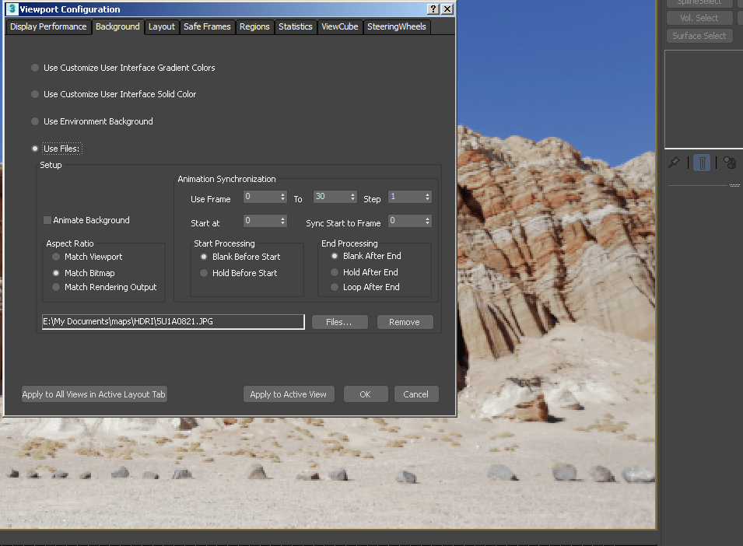Choose Match Viewport aspect ratio
This screenshot has height=546, width=743.
88,257
